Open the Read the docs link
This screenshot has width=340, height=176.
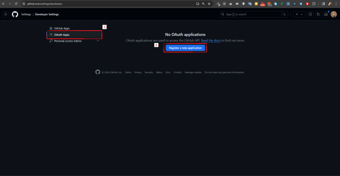click(x=211, y=40)
